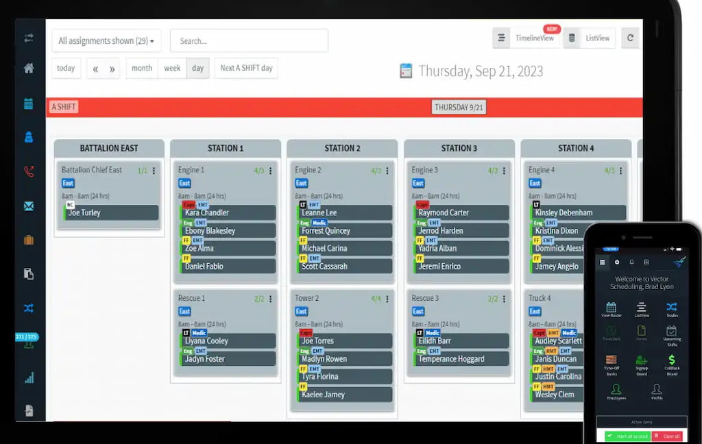
Task: Open the calendar icon in sidebar
Action: tap(29, 103)
